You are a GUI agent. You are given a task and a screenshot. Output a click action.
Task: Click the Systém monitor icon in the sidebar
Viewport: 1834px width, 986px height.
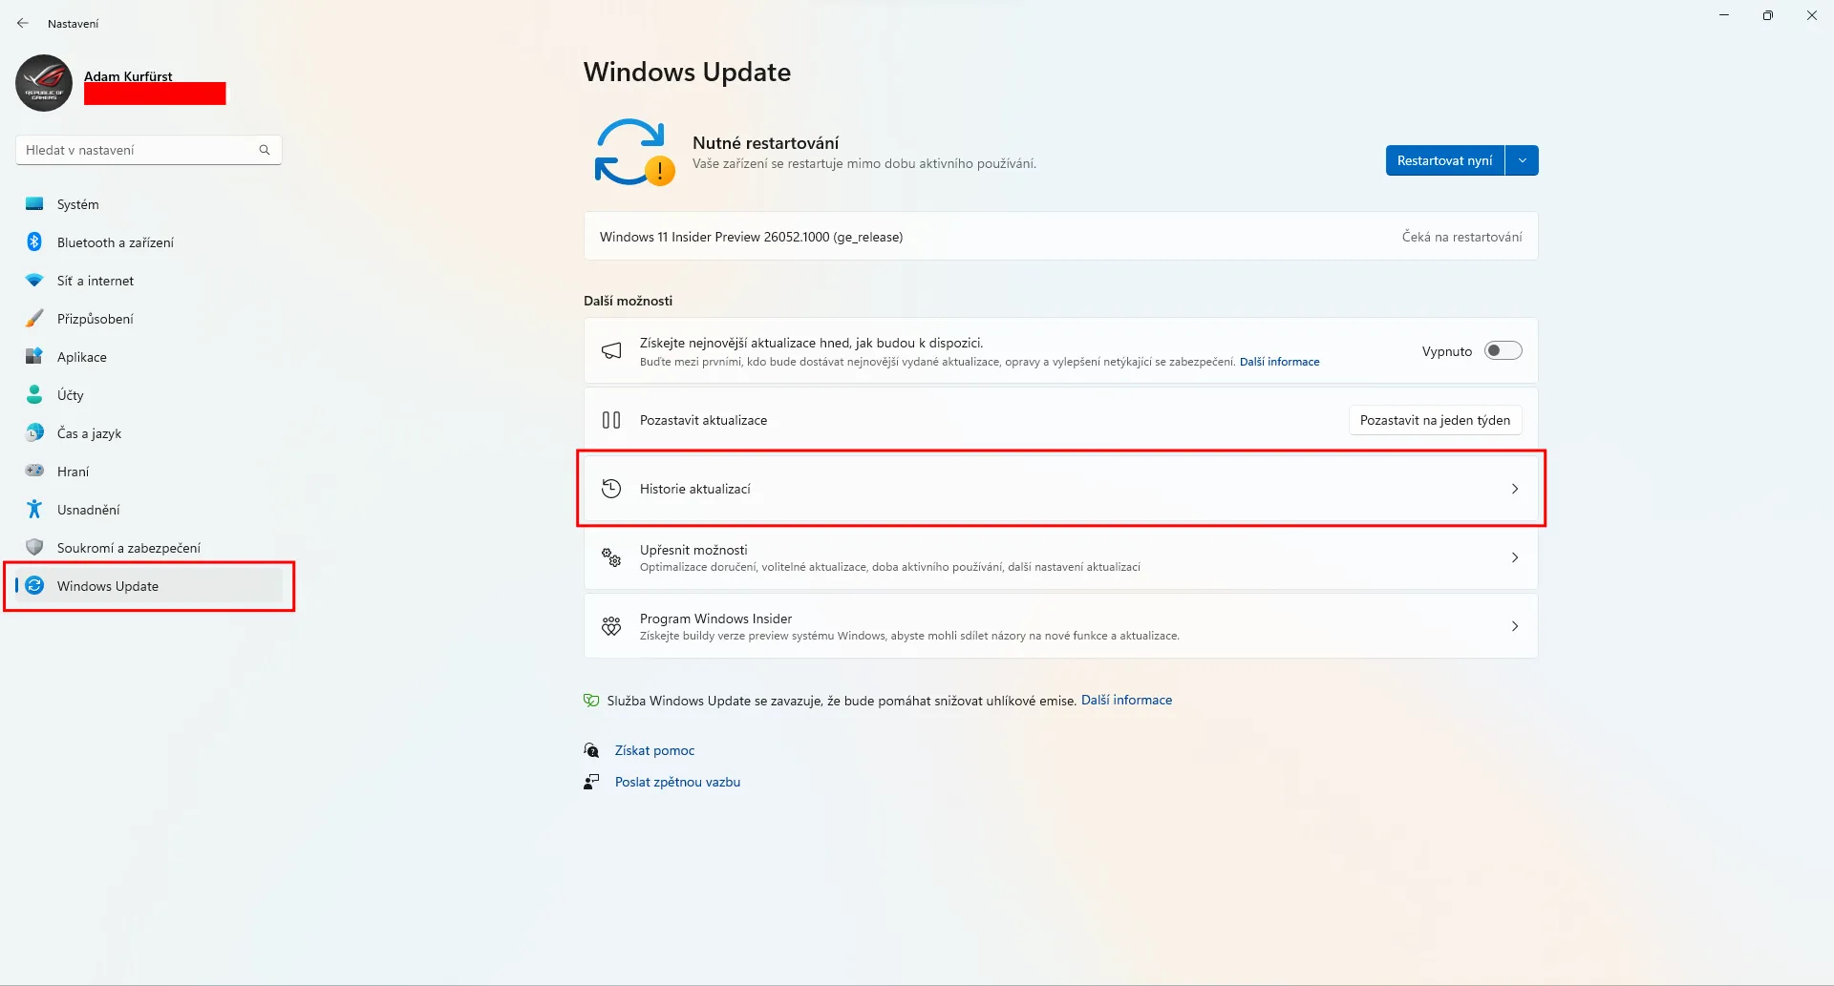(x=34, y=203)
